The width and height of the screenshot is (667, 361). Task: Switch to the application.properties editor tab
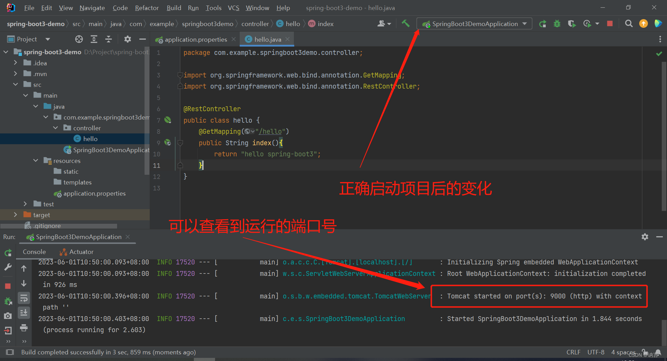tap(196, 40)
